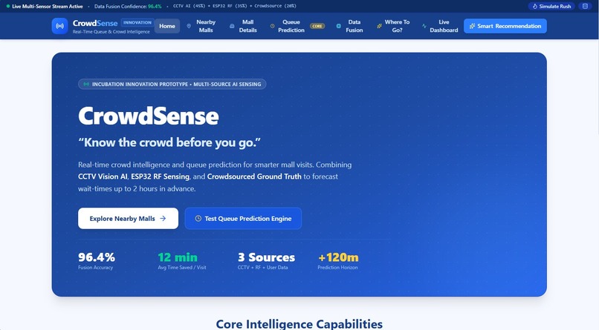
Task: Click the green live stream status dot
Action: 8,6
